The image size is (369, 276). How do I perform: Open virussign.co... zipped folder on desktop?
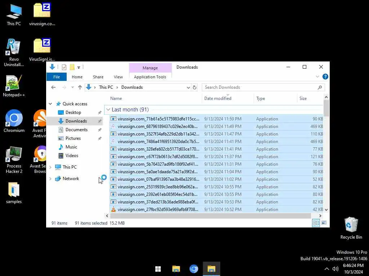point(42,14)
